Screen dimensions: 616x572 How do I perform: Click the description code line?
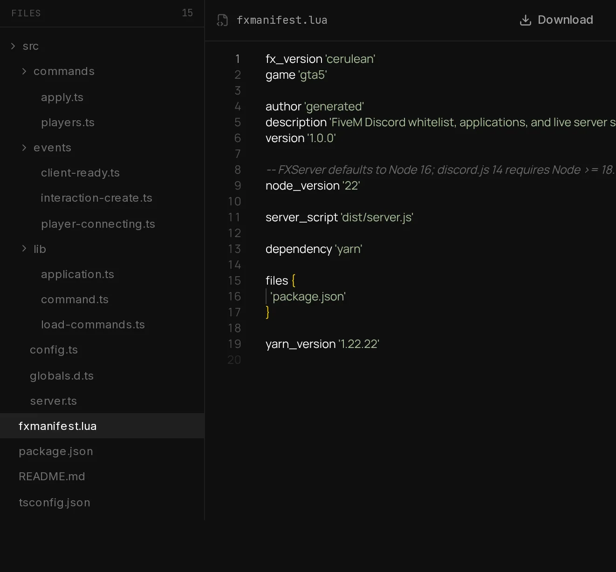440,123
